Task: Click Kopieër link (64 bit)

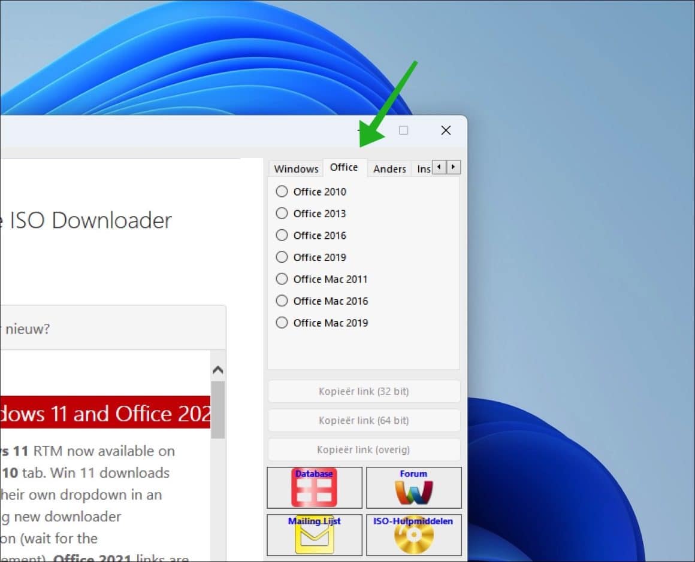Action: pyautogui.click(x=364, y=420)
